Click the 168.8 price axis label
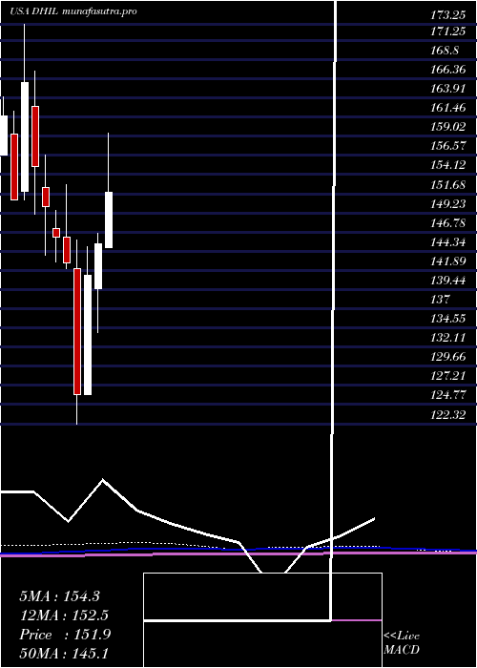477x668 pixels. pyautogui.click(x=446, y=51)
